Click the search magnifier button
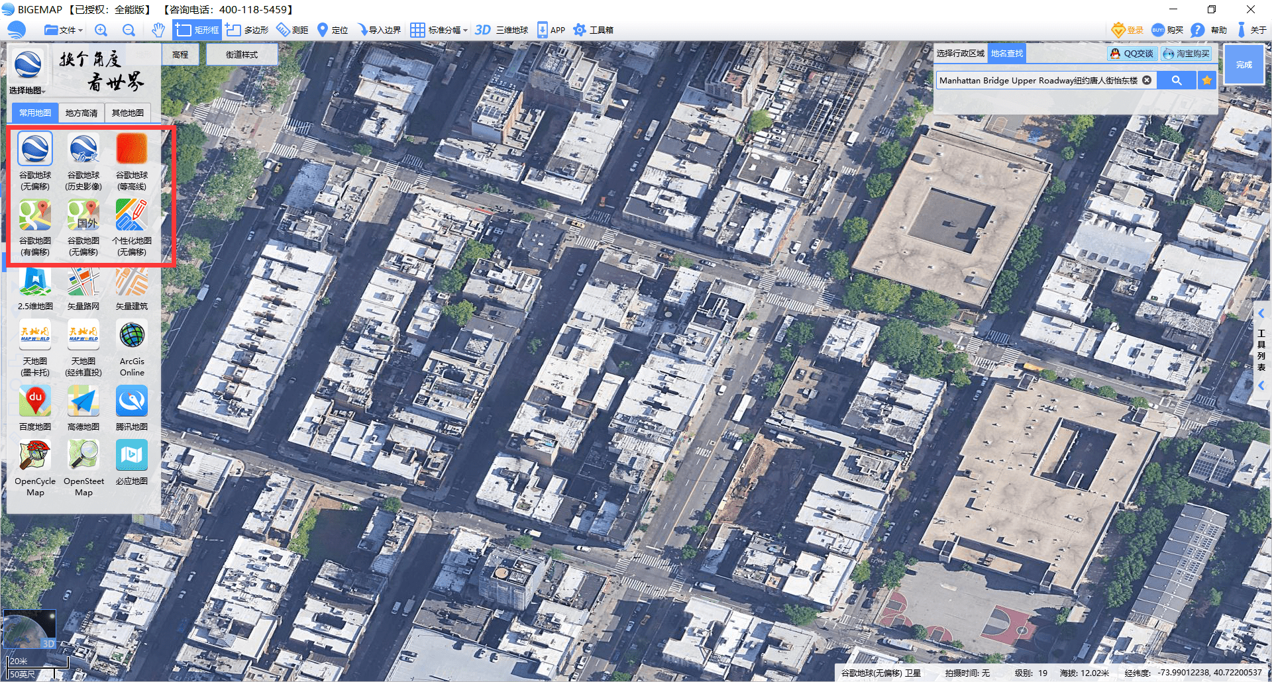 coord(1177,80)
